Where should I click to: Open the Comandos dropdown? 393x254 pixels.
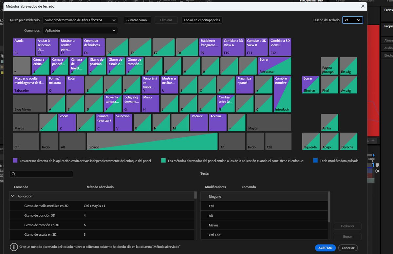pos(81,30)
